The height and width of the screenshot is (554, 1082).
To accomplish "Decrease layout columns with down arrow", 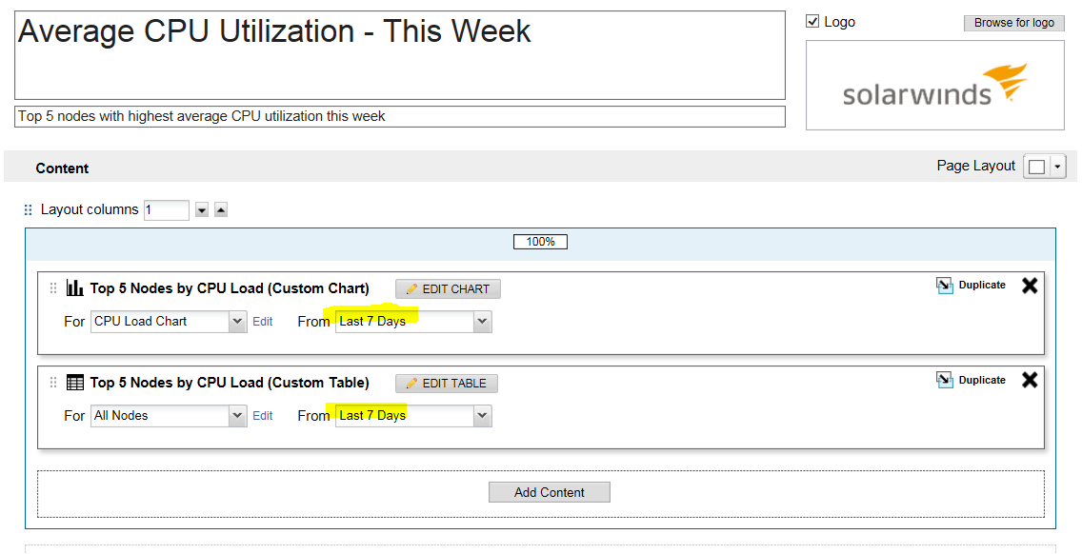I will pos(202,210).
